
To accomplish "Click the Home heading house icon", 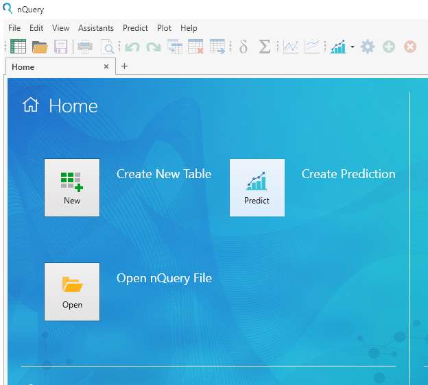I will pyautogui.click(x=31, y=105).
